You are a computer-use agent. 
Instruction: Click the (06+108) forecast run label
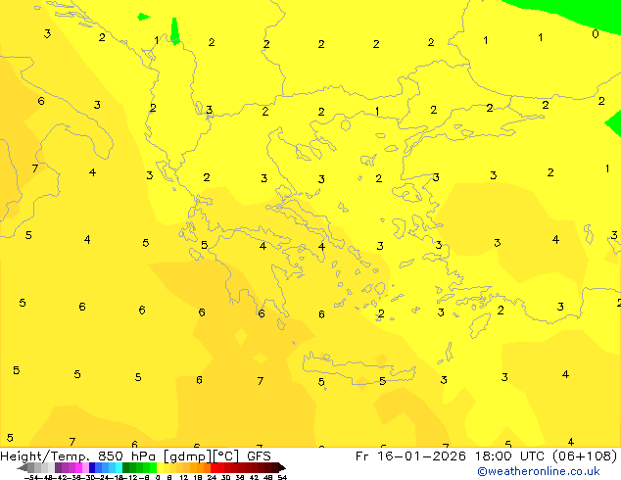point(585,456)
